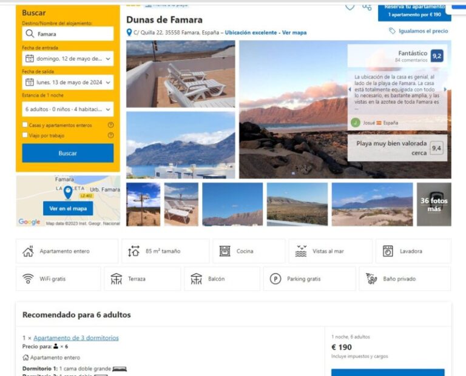Screen dimensions: 466x376
Task: Click the heart save-to-wishlist icon
Action: [x=349, y=7]
